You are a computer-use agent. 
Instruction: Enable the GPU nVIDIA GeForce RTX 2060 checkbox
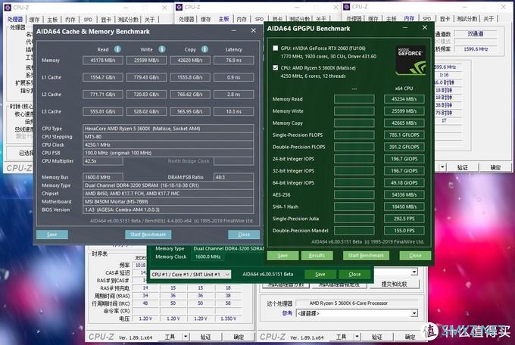point(275,48)
